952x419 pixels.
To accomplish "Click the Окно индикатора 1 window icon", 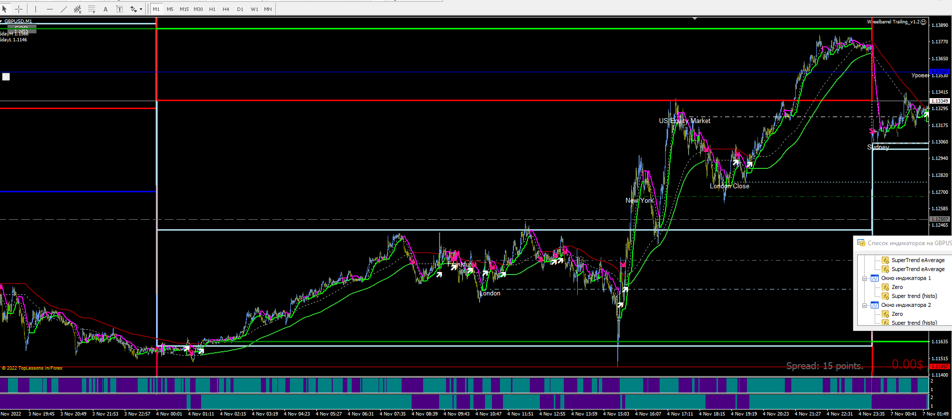I will (x=875, y=279).
